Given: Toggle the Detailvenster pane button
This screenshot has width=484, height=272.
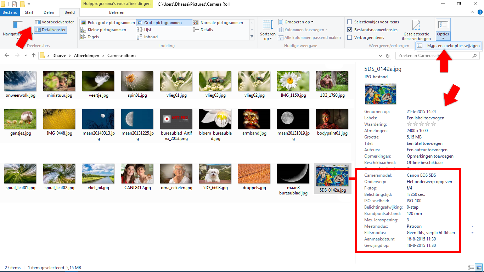Looking at the screenshot, I should coord(51,30).
